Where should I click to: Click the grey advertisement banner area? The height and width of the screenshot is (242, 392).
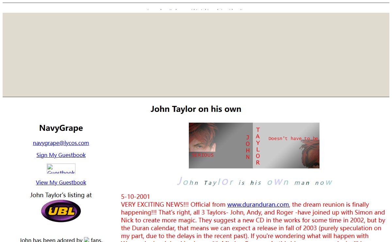click(196, 55)
